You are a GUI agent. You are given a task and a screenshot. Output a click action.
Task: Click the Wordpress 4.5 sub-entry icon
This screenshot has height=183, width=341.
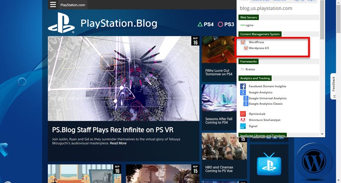point(246,48)
